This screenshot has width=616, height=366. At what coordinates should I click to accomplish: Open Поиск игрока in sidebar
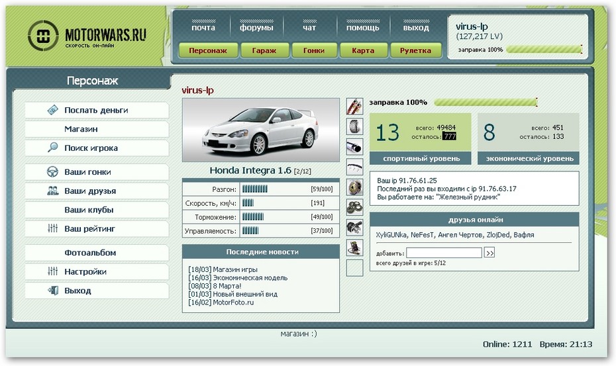[x=97, y=148]
